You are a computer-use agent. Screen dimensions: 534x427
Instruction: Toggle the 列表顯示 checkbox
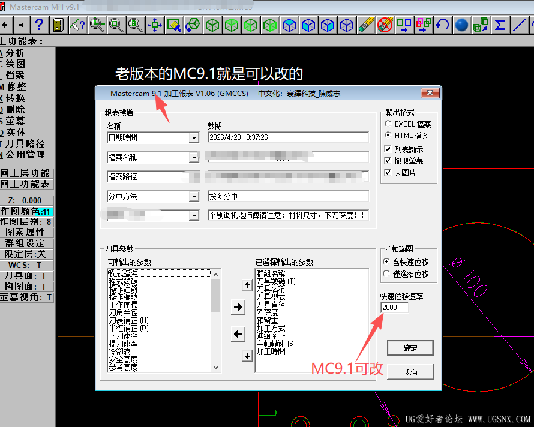[x=388, y=149]
